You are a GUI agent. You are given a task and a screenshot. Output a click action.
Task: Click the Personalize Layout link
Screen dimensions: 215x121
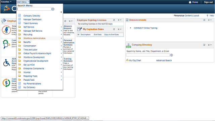point(196,16)
